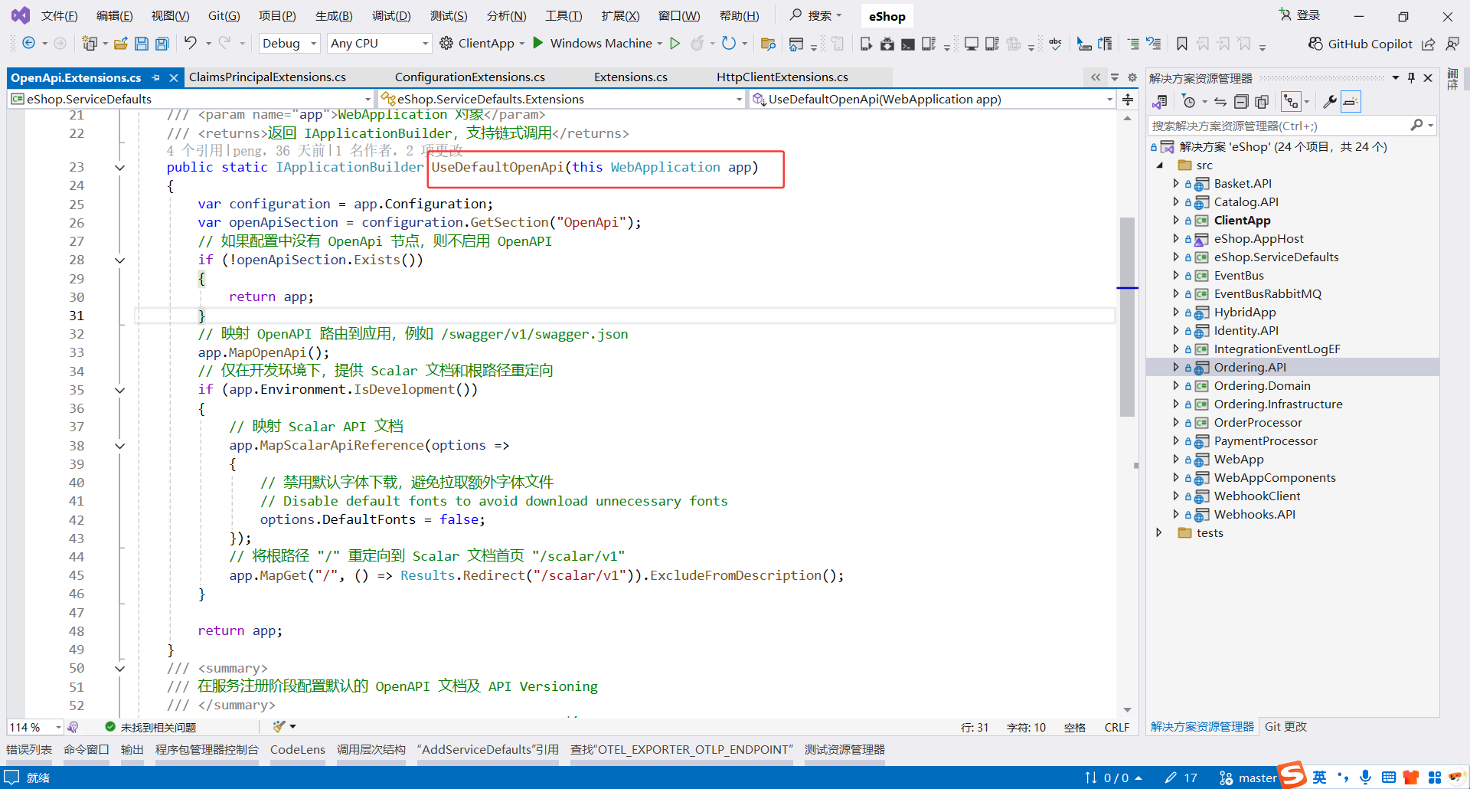The image size is (1470, 789).
Task: Open the 114 % zoom level dropdown
Action: click(x=35, y=727)
